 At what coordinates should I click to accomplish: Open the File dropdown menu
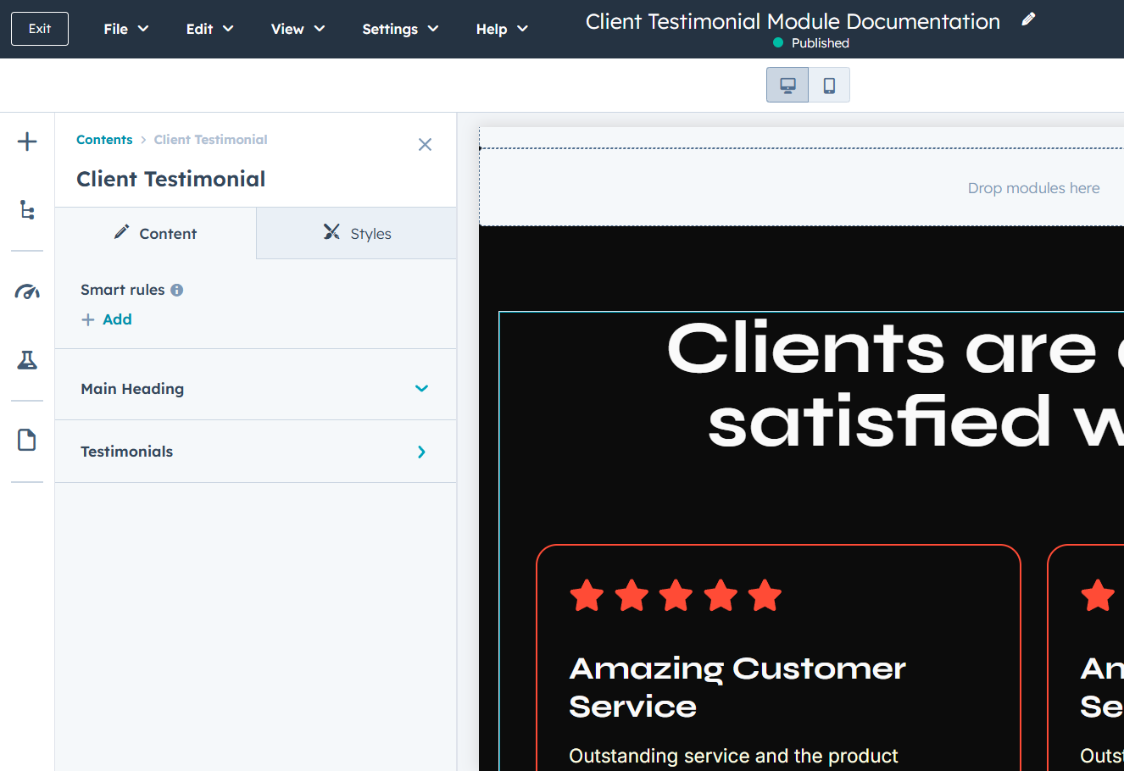coord(125,29)
